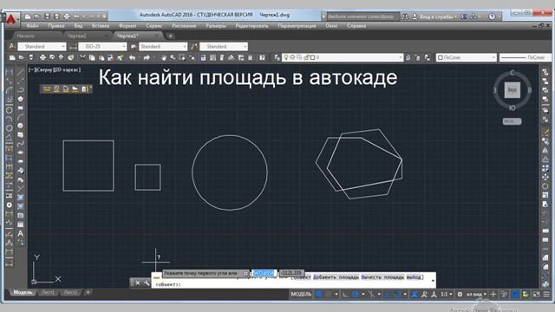The image size is (555, 312).
Task: Switch to the Лист1 layout tab
Action: coord(49,293)
